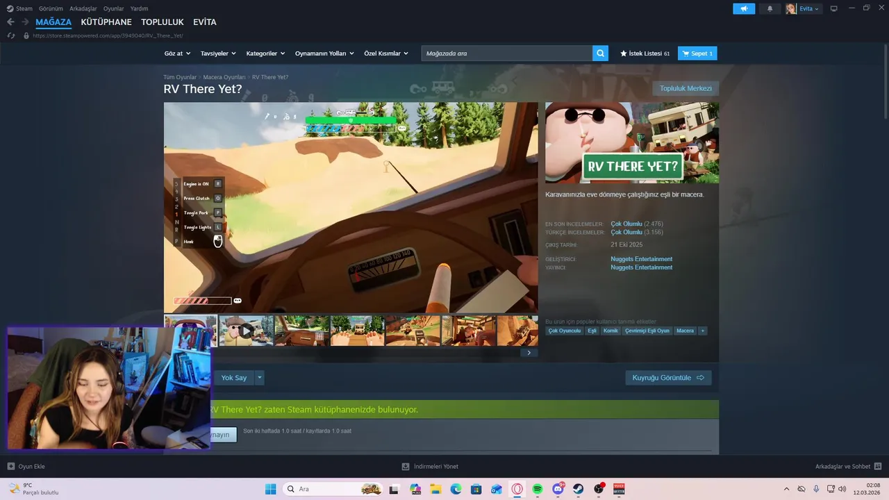Screen dimensions: 889x500
Task: Click the back navigation arrow
Action: click(x=10, y=22)
